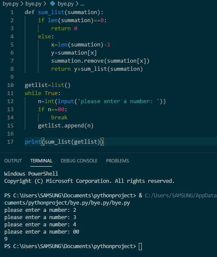The image size is (217, 257).
Task: Open the second bye.py breadcrumb folder
Action: point(33,3)
